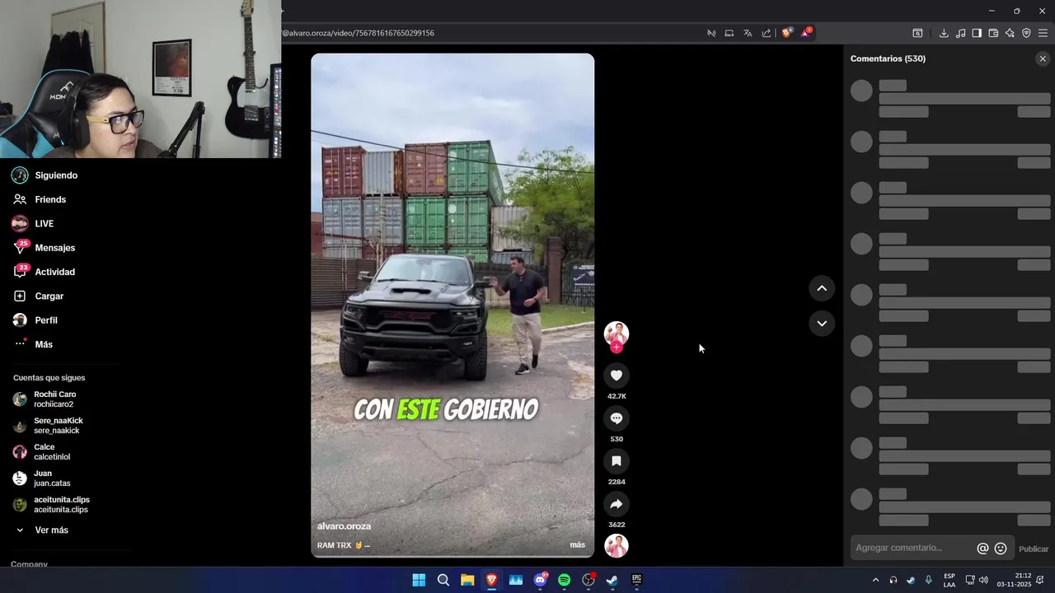
Task: Open the Friends section
Action: pos(50,199)
